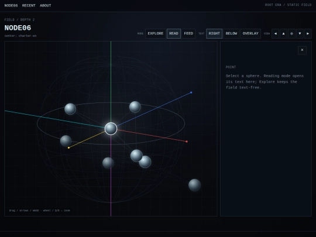This screenshot has height=237, width=316.
Task: Click the 'FIELD / DEPTH 2' breadcrumb
Action: click(19, 20)
